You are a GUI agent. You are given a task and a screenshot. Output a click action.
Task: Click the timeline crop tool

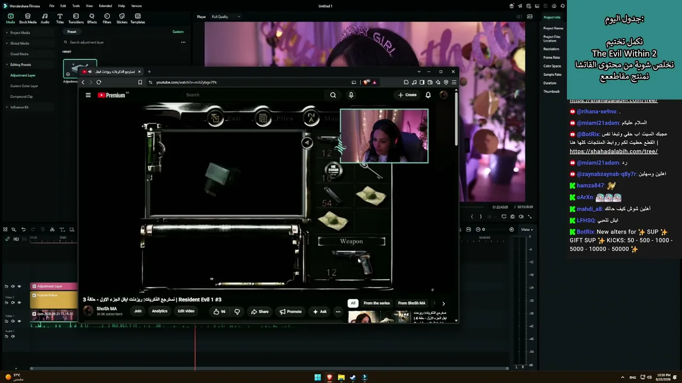71,230
